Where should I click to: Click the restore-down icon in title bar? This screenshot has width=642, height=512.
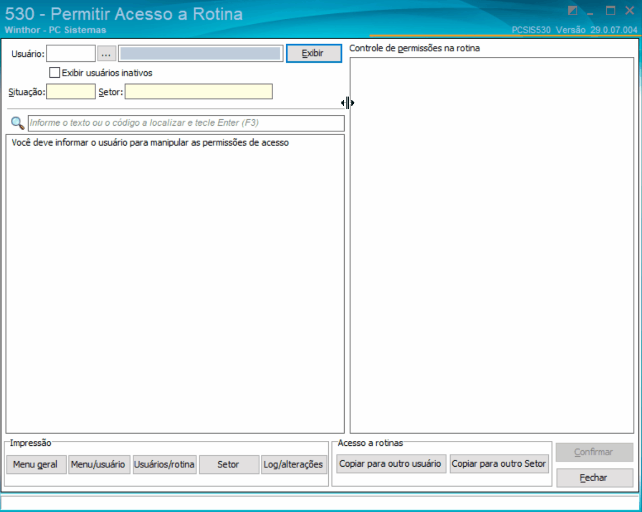(573, 10)
